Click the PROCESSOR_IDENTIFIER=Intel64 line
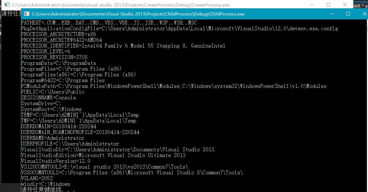Viewport: 368px width, 192px height. tap(123, 46)
